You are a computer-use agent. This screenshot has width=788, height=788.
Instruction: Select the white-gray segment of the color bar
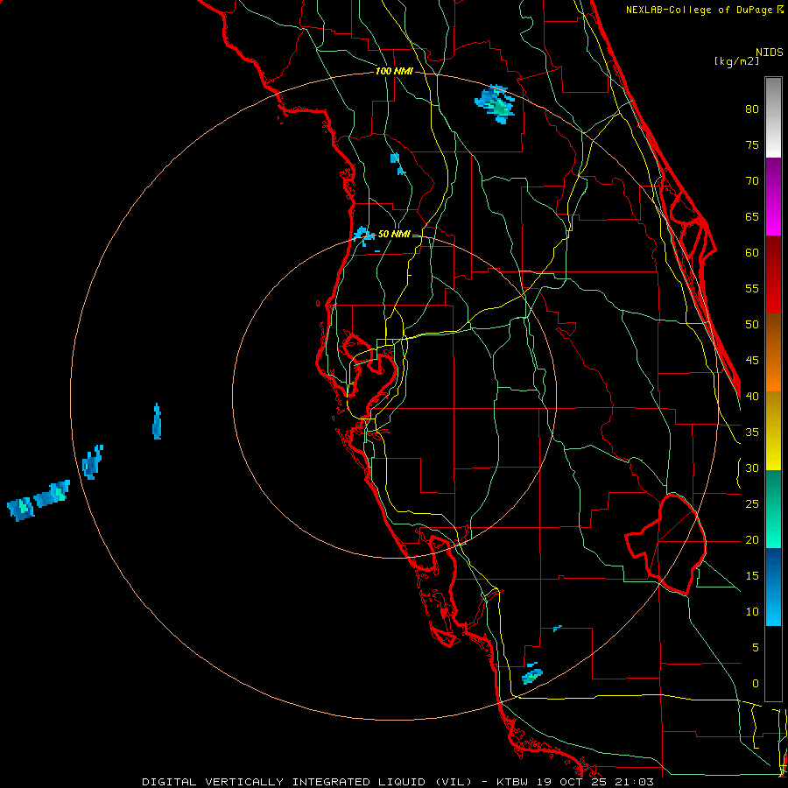(x=773, y=117)
